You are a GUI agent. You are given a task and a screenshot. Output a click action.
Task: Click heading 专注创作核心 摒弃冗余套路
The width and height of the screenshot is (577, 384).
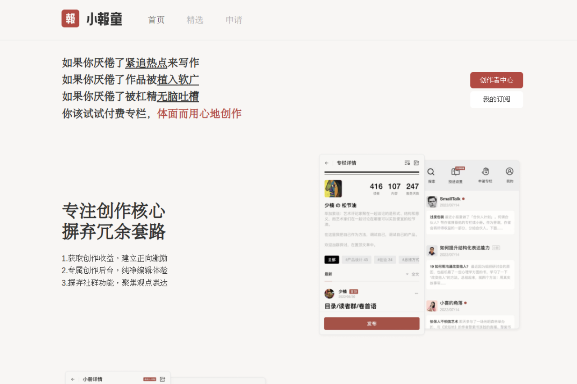pyautogui.click(x=114, y=221)
